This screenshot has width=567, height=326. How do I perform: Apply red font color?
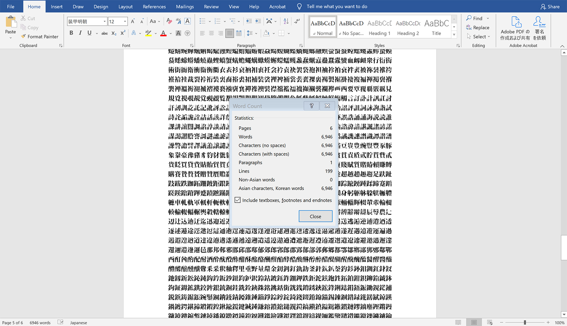click(163, 33)
